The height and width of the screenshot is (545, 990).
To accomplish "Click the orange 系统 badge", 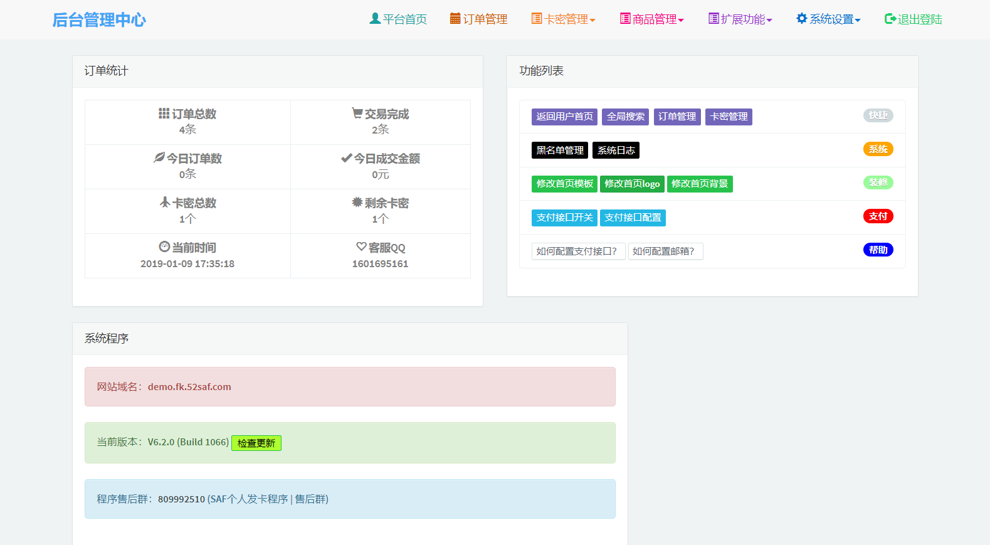I will click(x=878, y=149).
